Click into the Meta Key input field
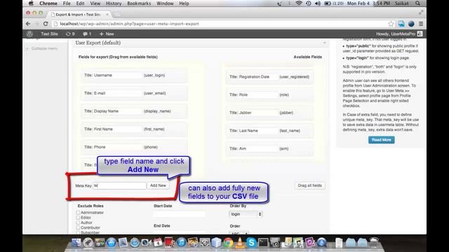Image resolution: width=449 pixels, height=252 pixels. (x=119, y=185)
